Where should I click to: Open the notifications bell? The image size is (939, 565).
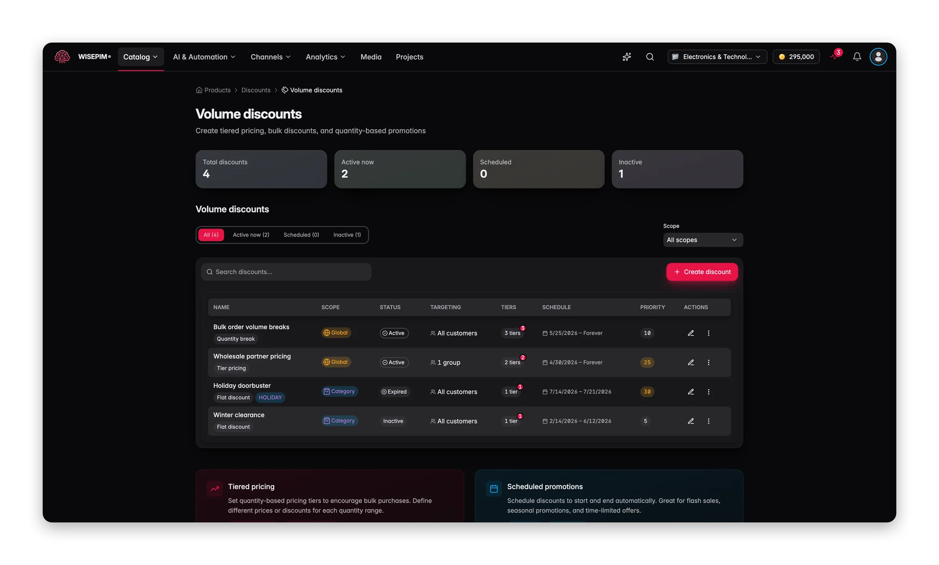click(857, 57)
